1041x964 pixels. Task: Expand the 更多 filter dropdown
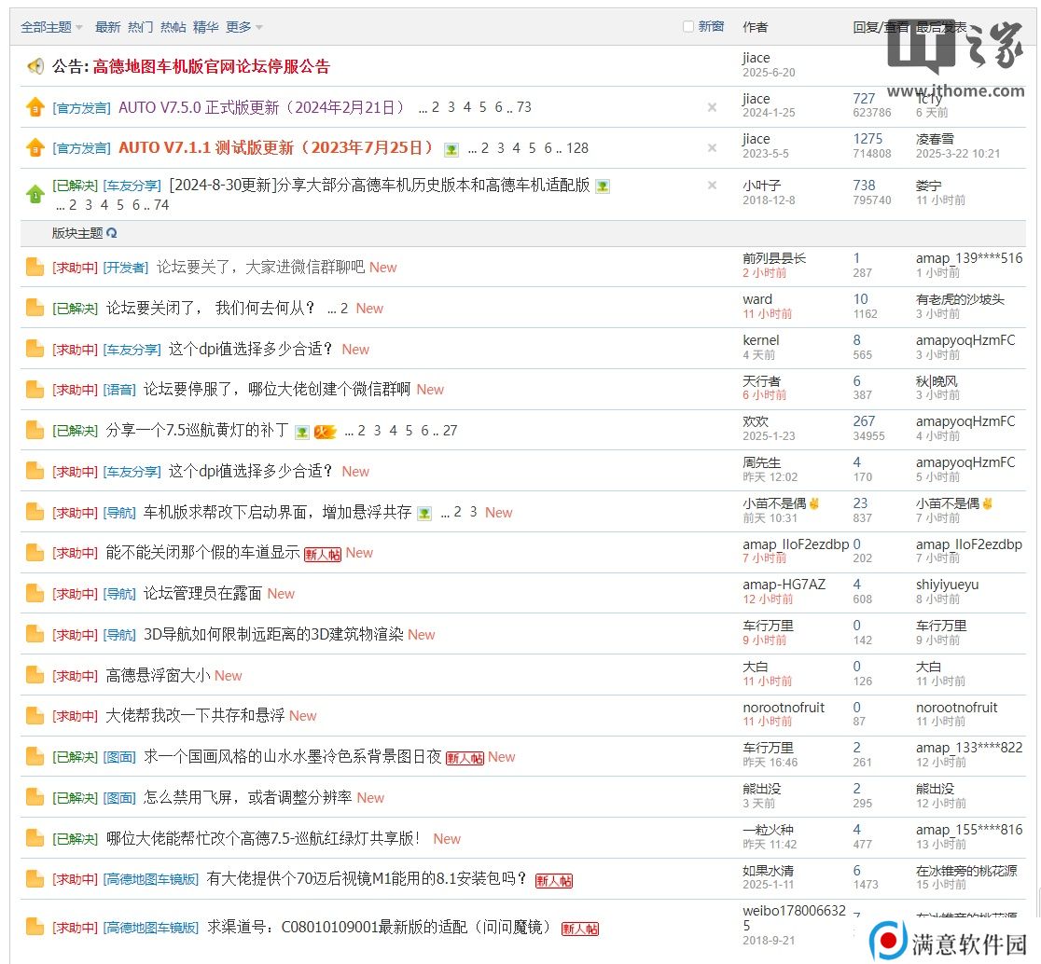click(244, 27)
